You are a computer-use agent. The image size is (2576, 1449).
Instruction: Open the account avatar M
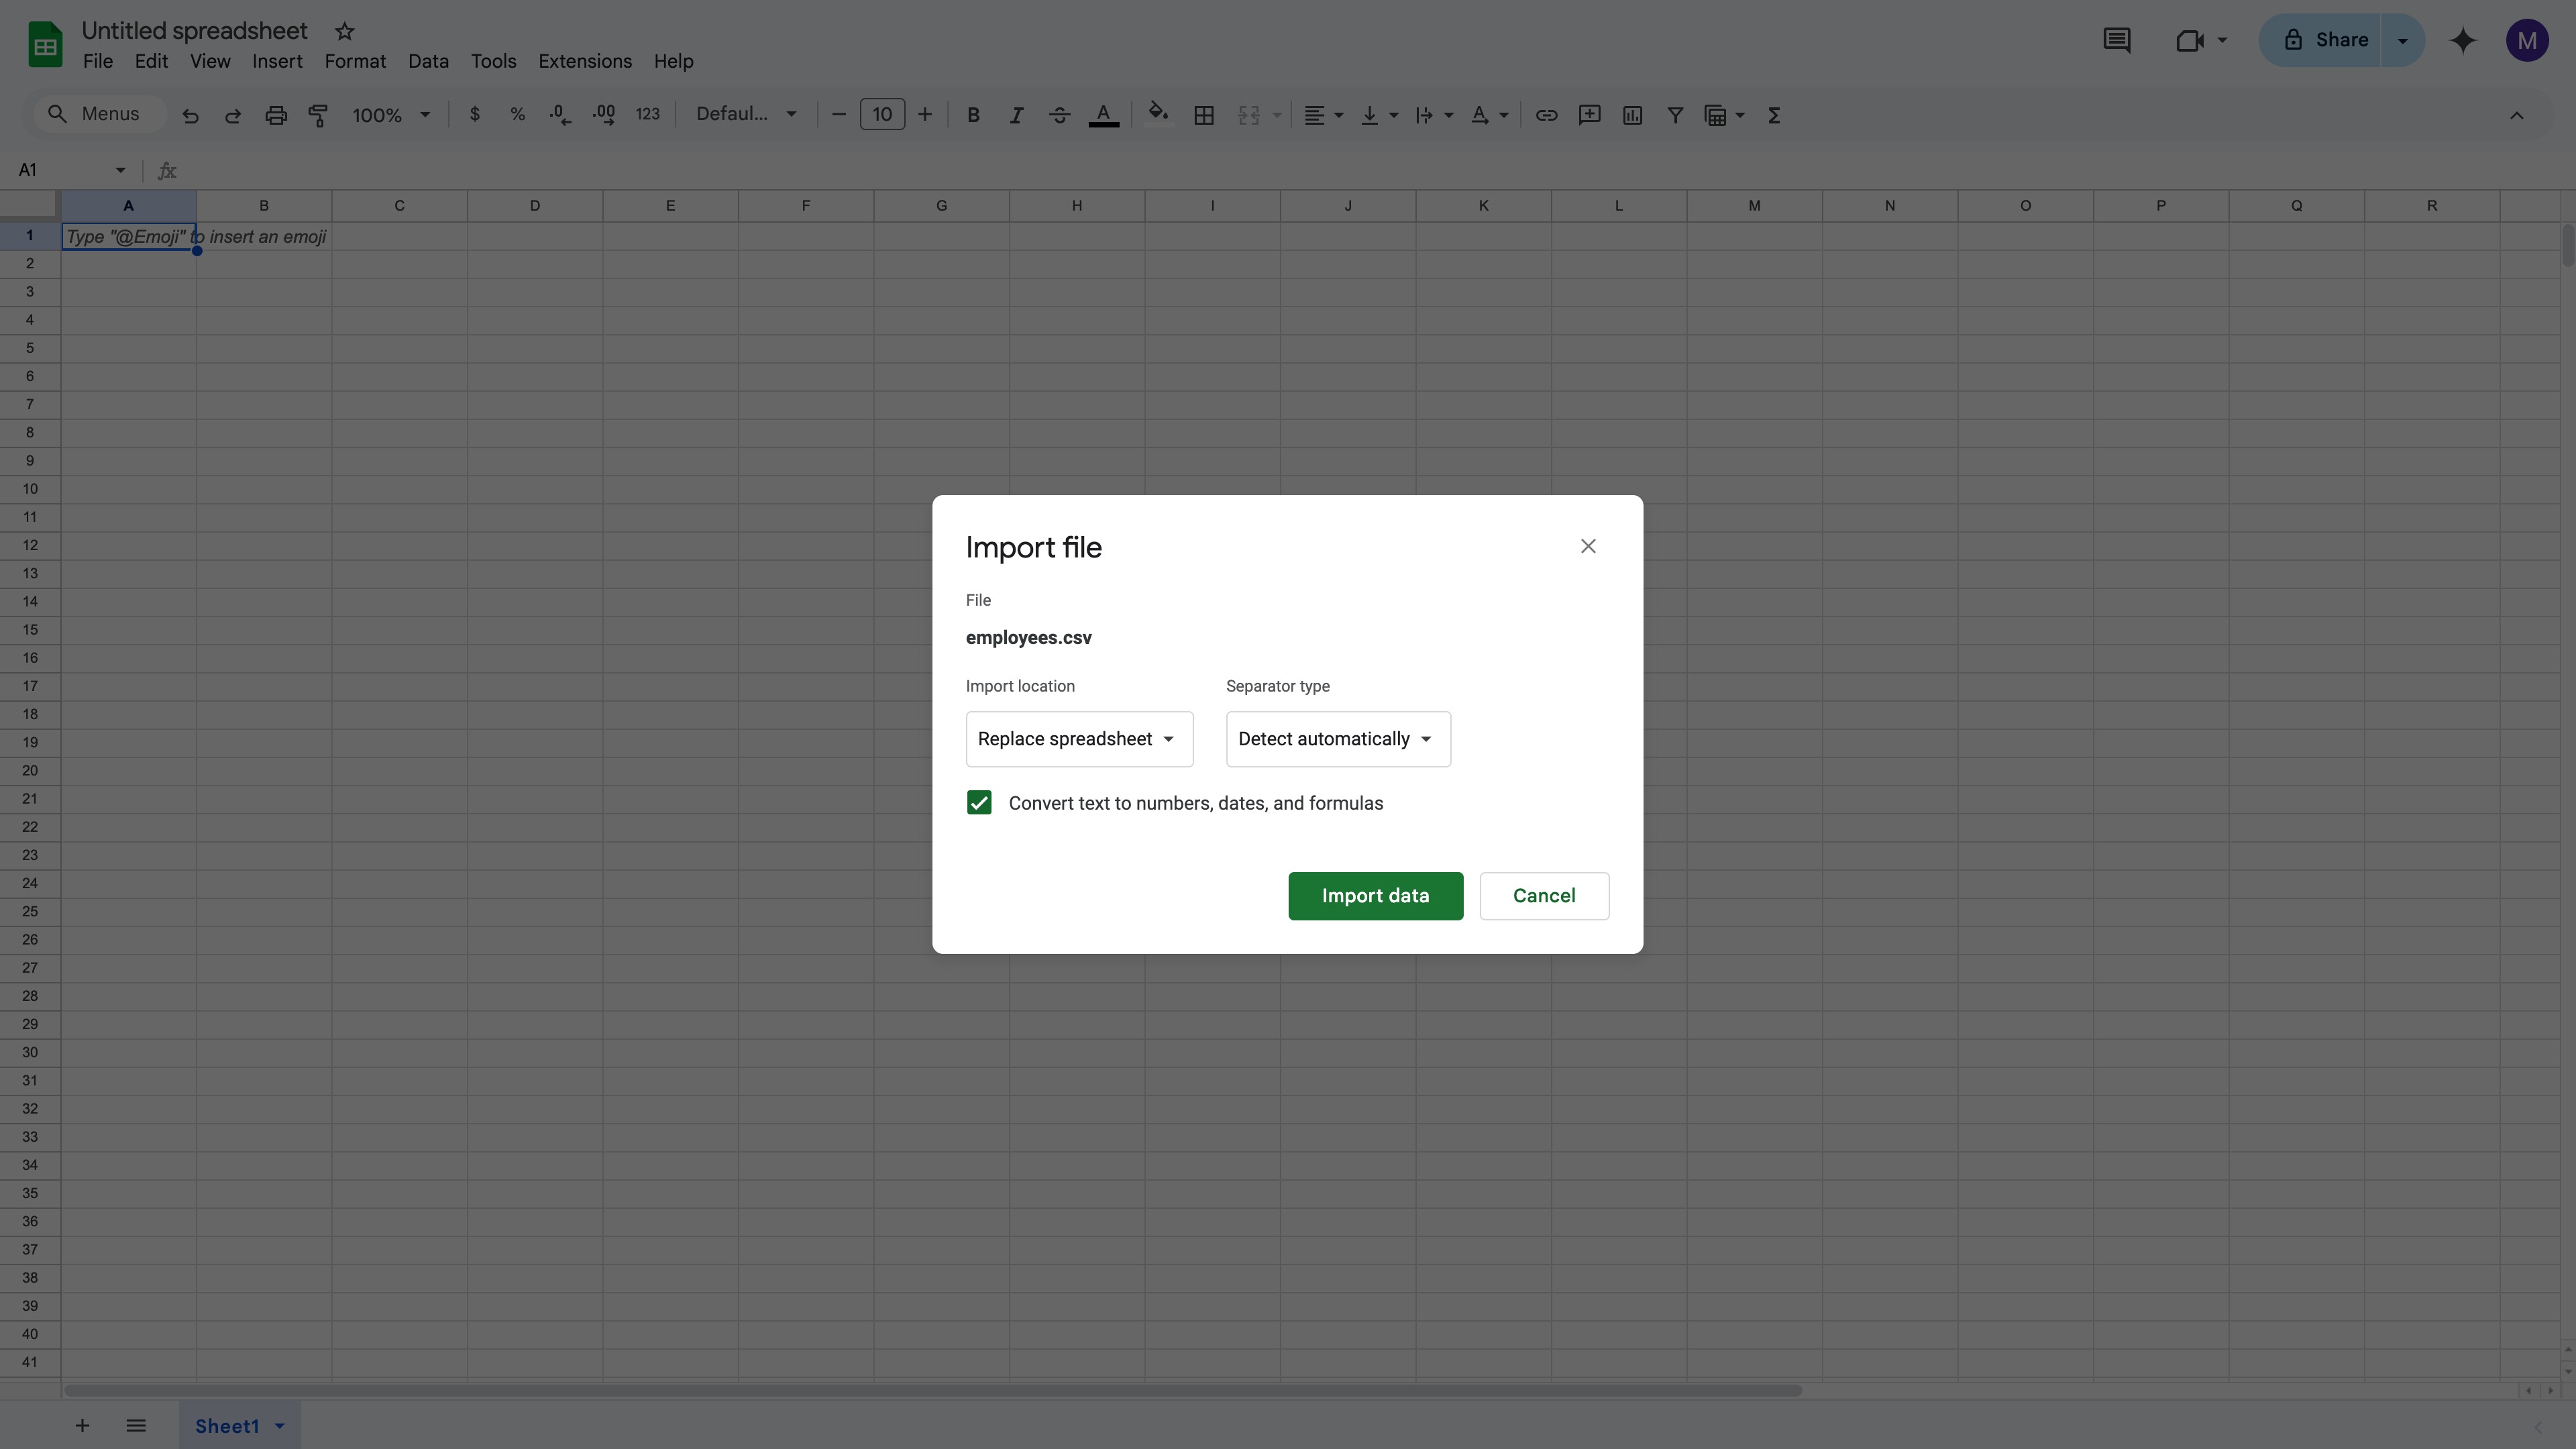pos(2527,40)
